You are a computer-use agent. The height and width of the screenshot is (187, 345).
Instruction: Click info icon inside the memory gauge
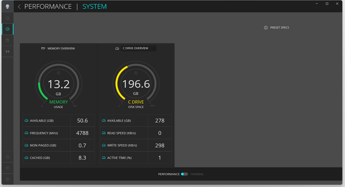click(58, 73)
